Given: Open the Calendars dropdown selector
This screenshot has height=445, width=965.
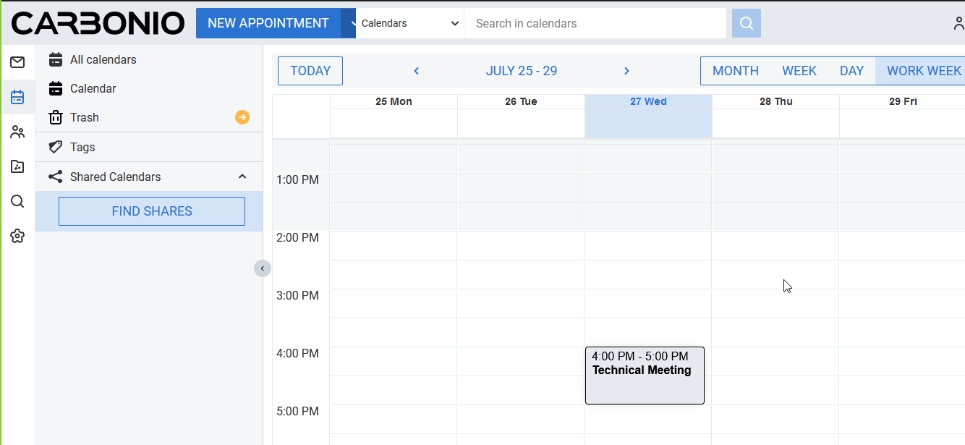Looking at the screenshot, I should [x=410, y=23].
